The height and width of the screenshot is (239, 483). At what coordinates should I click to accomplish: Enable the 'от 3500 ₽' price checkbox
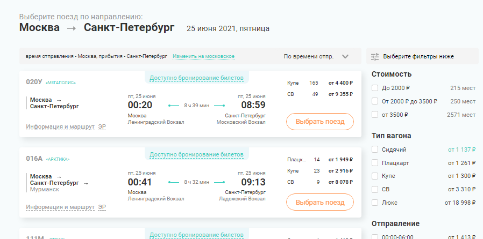375,114
